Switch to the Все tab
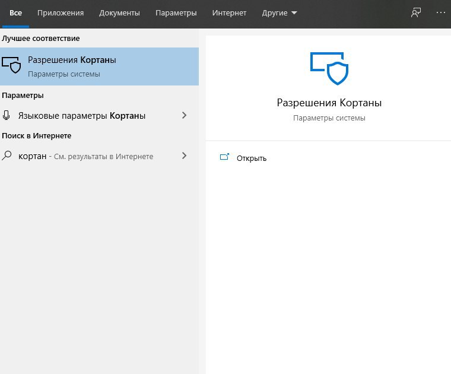451x374 pixels. 15,13
